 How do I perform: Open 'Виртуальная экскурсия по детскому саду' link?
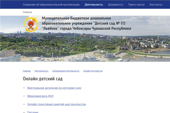coord(54,88)
